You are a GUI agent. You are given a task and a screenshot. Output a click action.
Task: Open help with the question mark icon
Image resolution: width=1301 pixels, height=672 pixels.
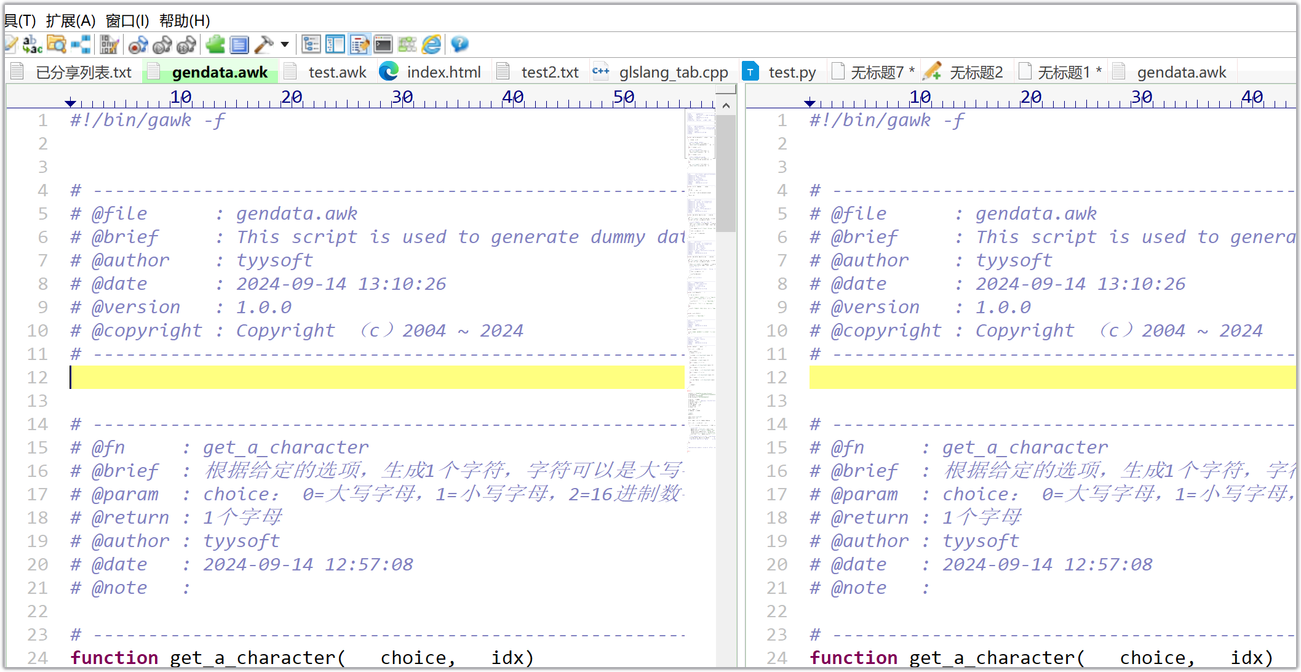[459, 44]
